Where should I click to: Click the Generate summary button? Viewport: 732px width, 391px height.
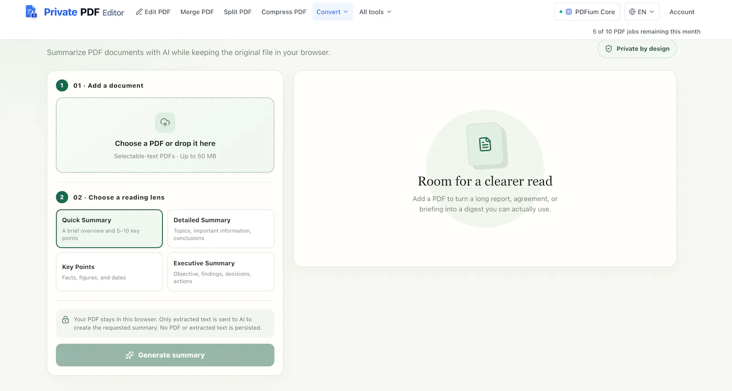[165, 355]
